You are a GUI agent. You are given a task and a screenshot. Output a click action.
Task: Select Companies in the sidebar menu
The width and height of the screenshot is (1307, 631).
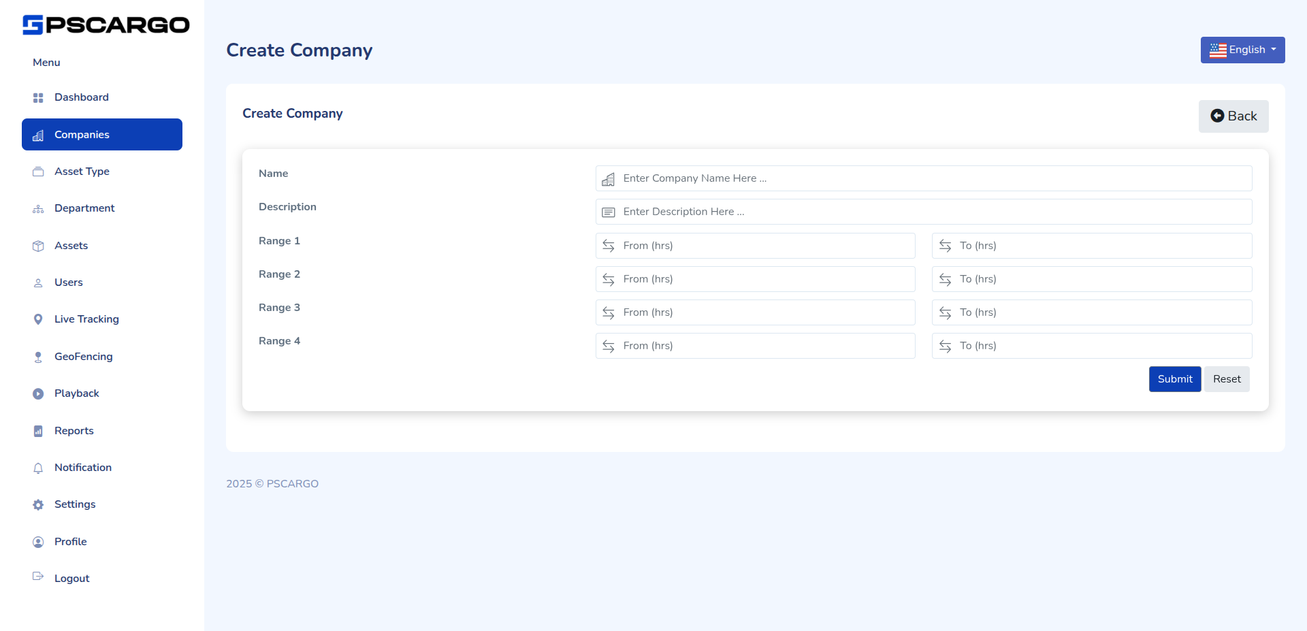(x=82, y=134)
